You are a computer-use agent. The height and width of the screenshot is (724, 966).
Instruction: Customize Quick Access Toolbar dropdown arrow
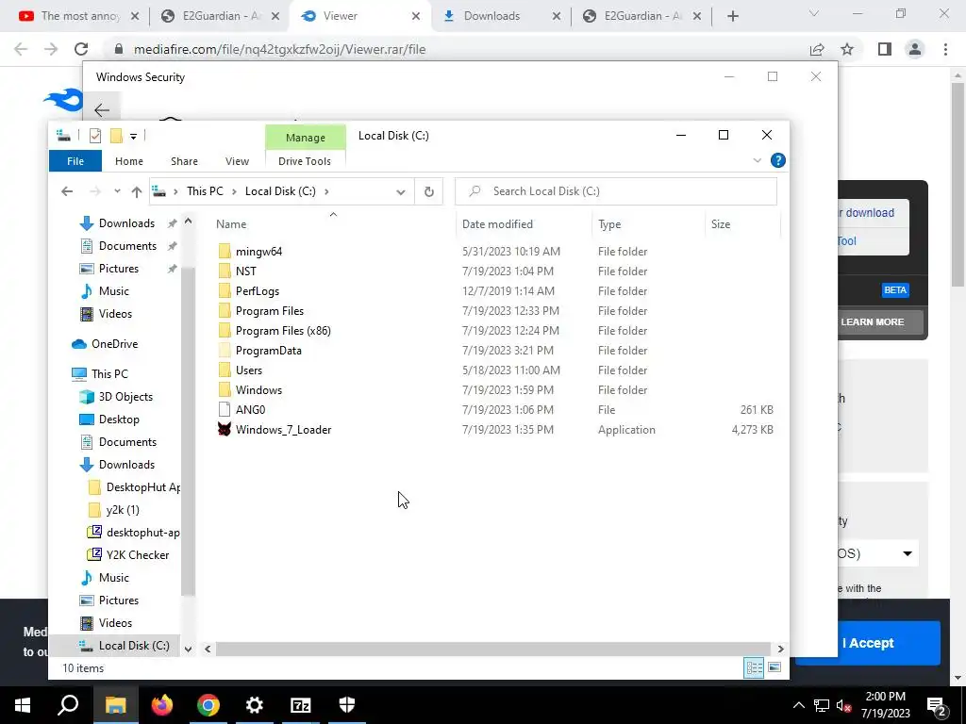coord(133,136)
